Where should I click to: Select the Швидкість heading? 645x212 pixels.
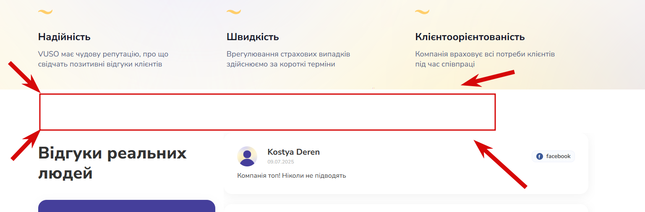pyautogui.click(x=253, y=37)
